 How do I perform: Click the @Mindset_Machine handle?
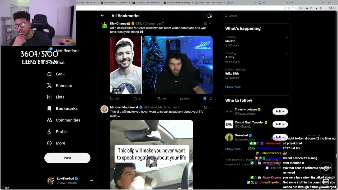[x=157, y=107]
